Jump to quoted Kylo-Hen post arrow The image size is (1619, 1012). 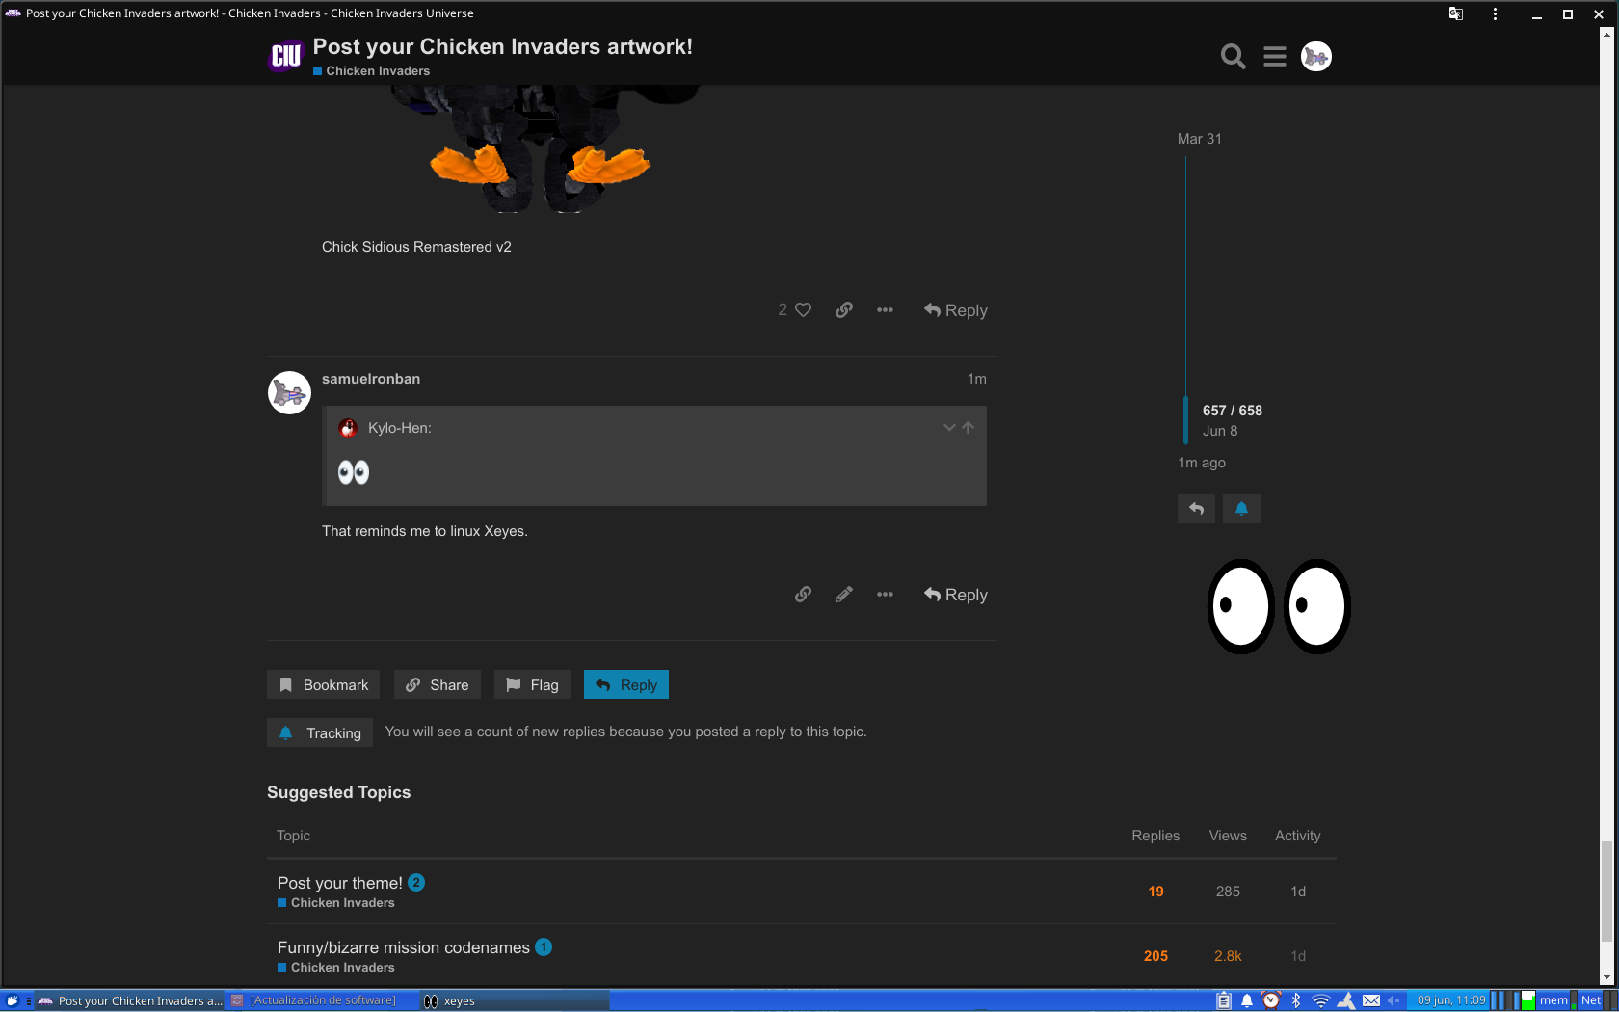coord(968,428)
